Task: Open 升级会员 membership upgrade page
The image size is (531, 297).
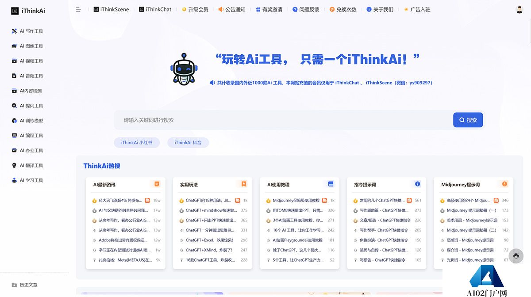Action: coord(195,9)
